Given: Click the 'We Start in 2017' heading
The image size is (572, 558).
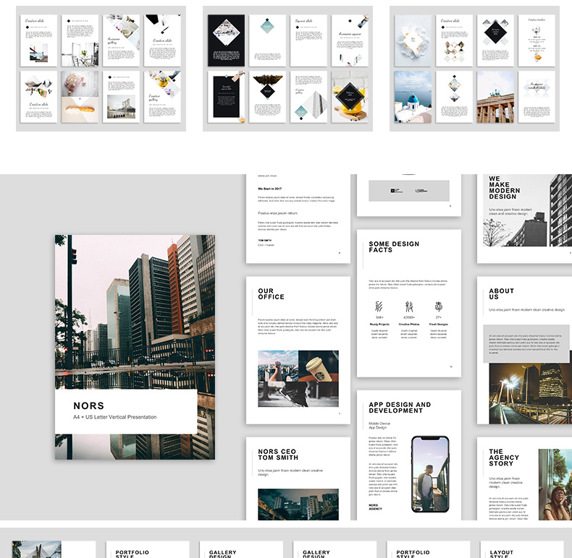Looking at the screenshot, I should pos(269,189).
